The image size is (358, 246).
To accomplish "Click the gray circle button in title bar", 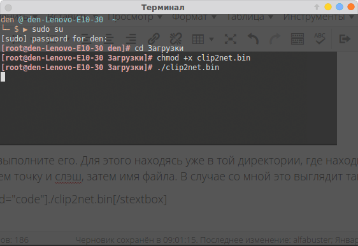I will coord(8,8).
